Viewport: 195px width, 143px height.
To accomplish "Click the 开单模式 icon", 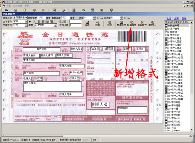I will [121, 23].
